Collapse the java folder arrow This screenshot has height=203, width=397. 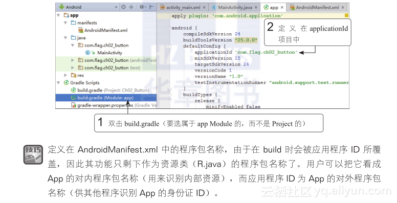(x=65, y=38)
